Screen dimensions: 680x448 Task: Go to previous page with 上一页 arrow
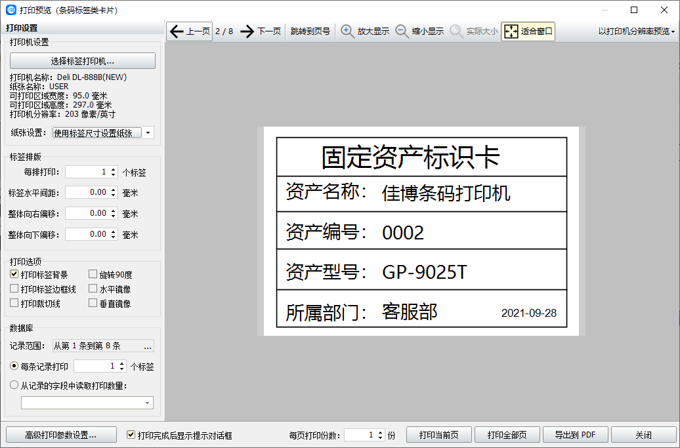[190, 31]
